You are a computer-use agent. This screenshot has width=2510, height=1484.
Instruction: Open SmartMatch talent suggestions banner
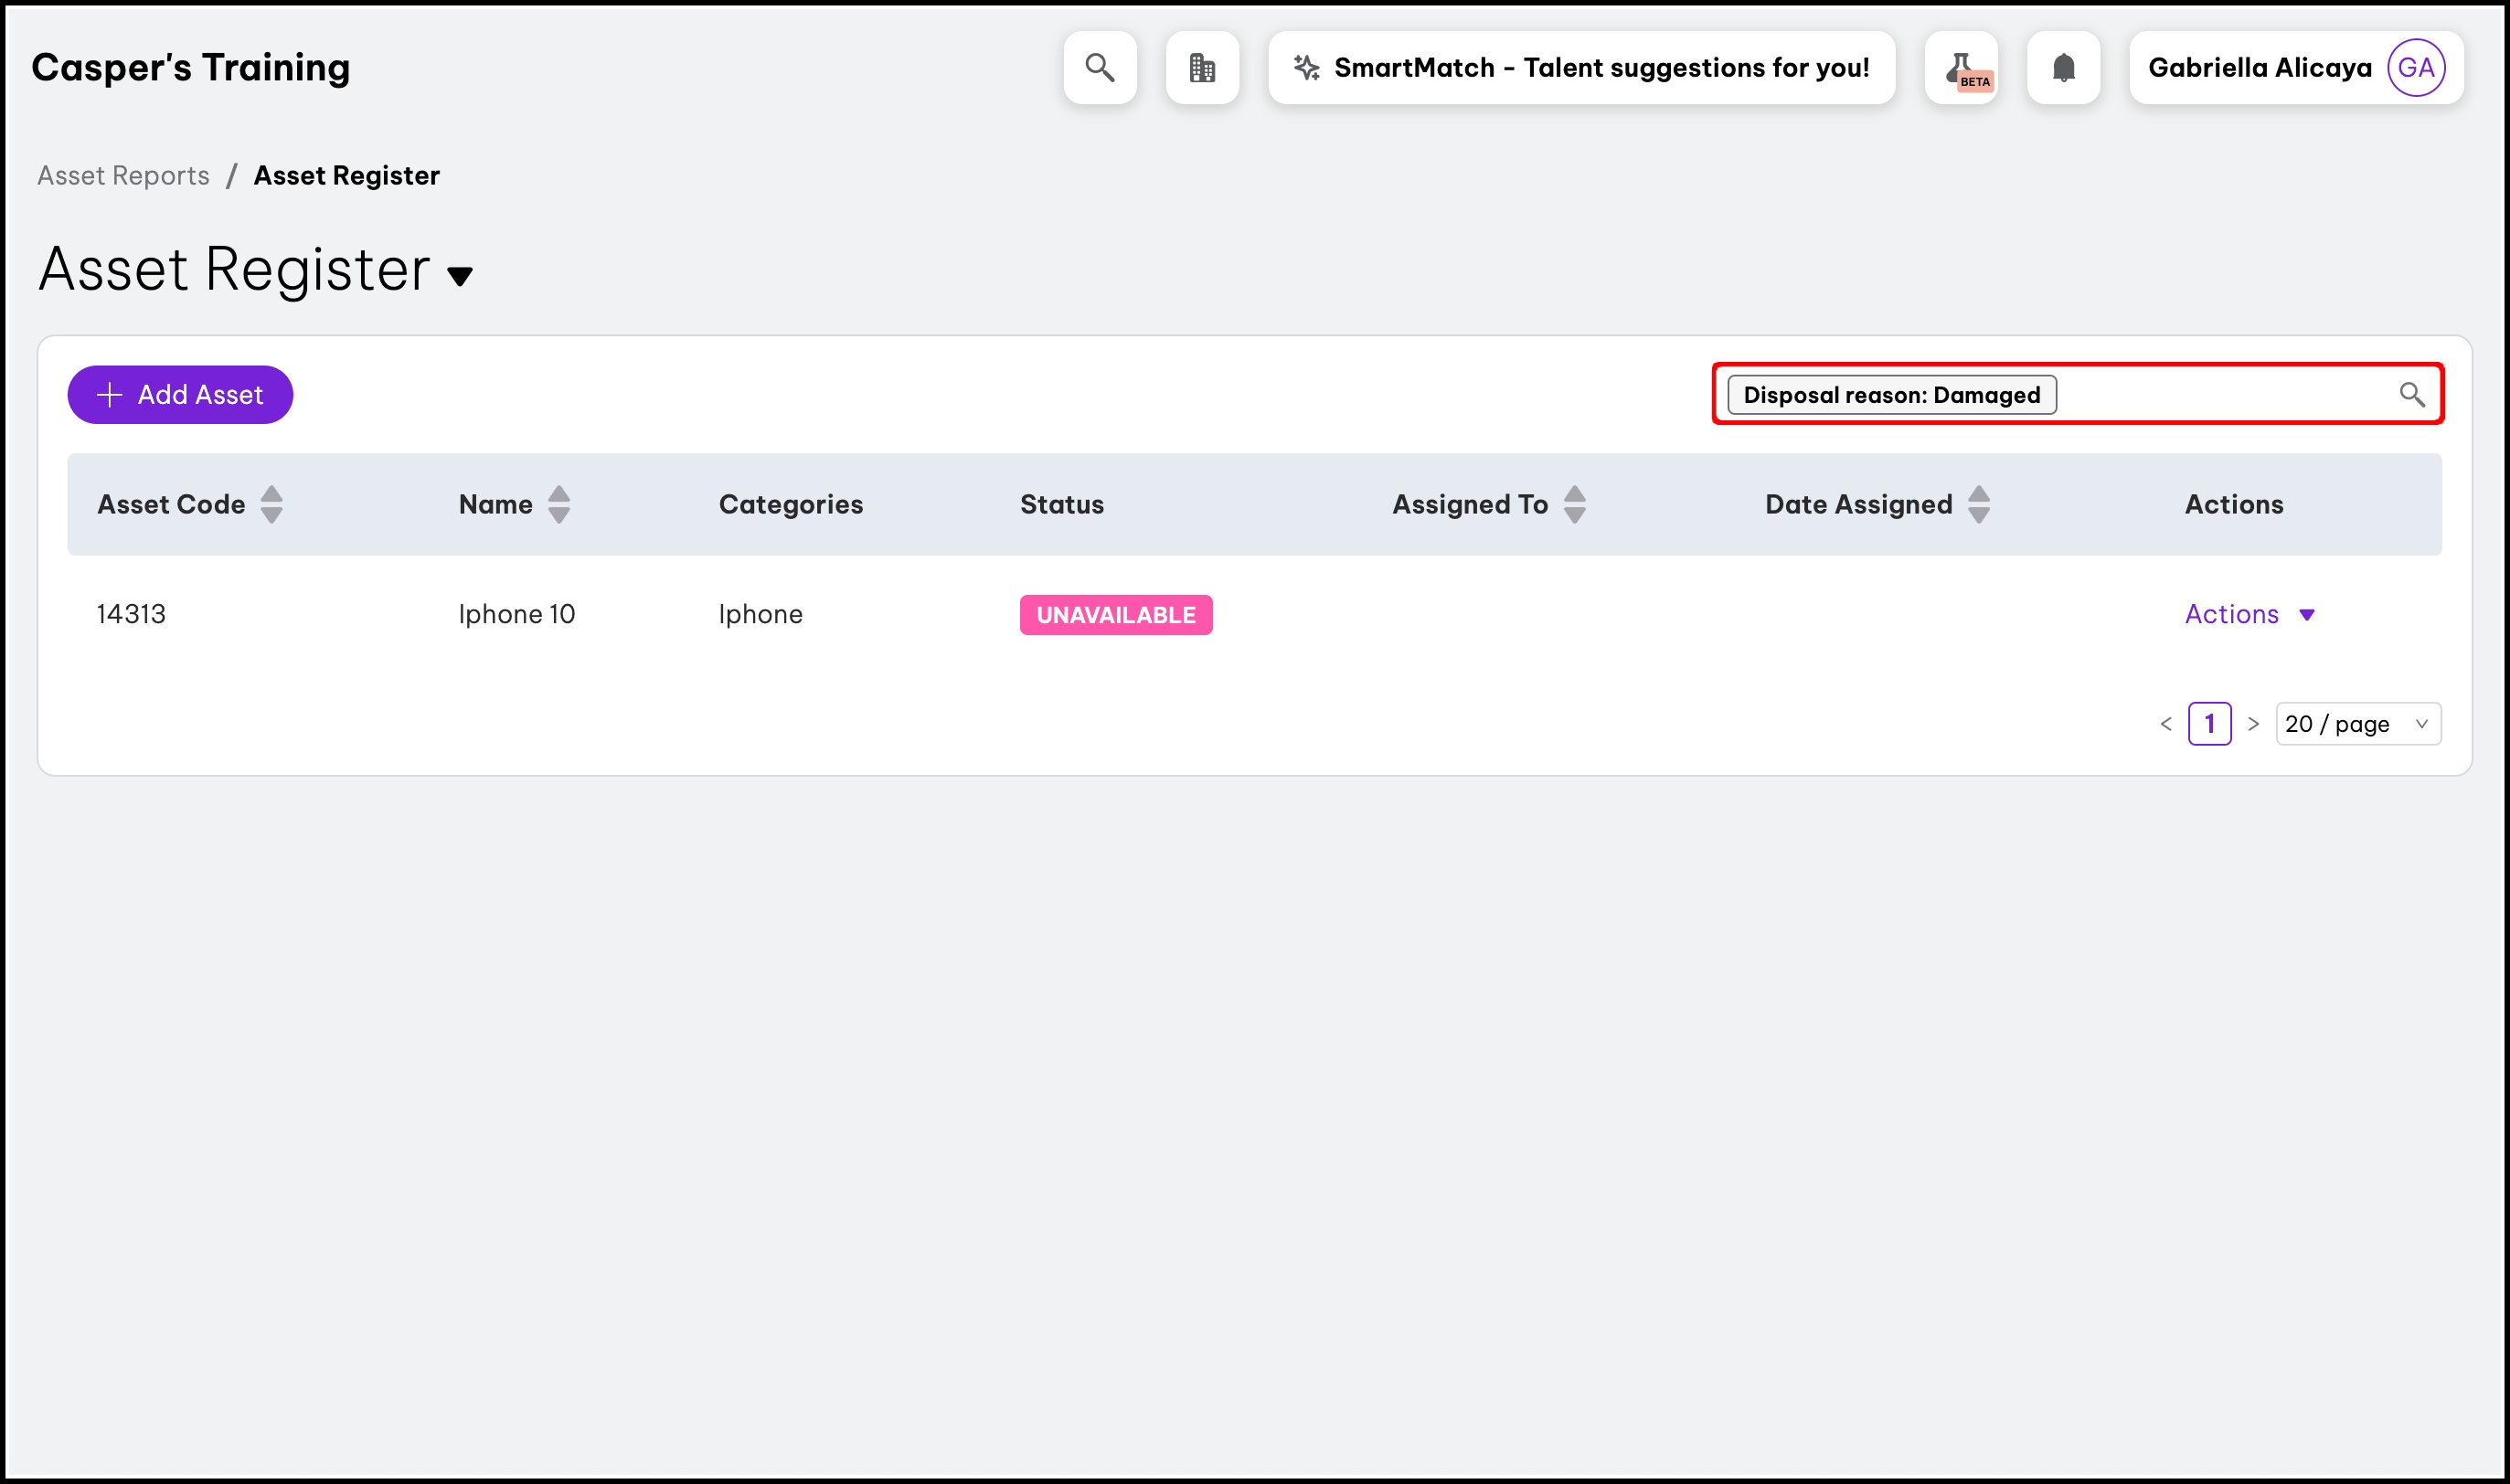pos(1581,68)
